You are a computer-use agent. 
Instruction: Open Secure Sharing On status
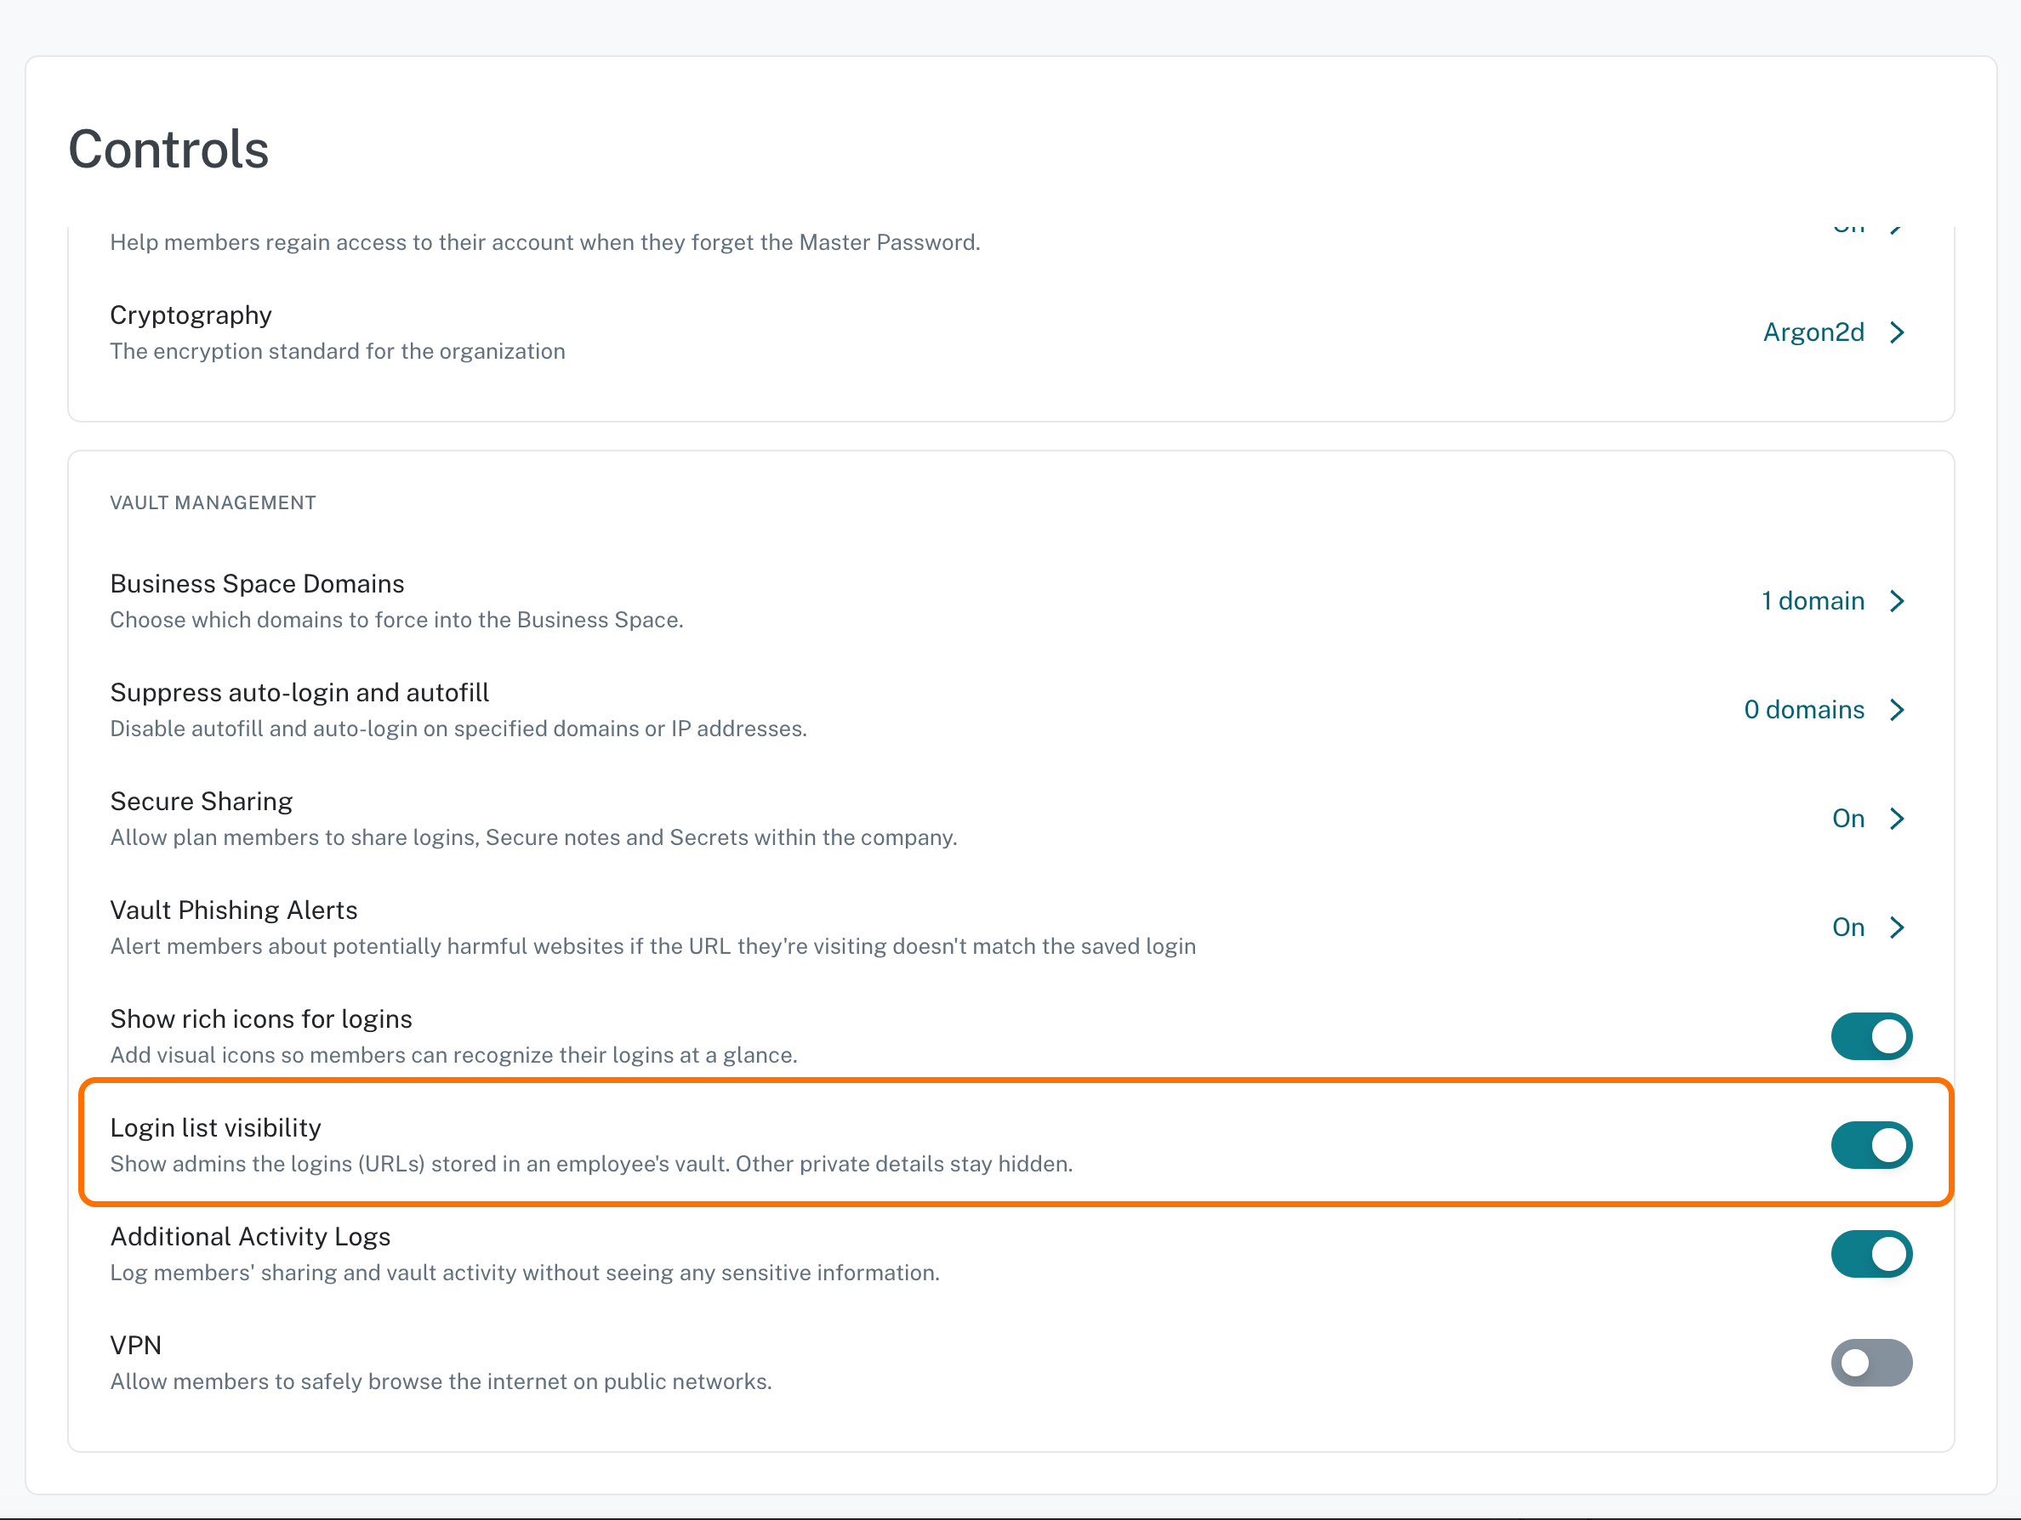[1847, 818]
